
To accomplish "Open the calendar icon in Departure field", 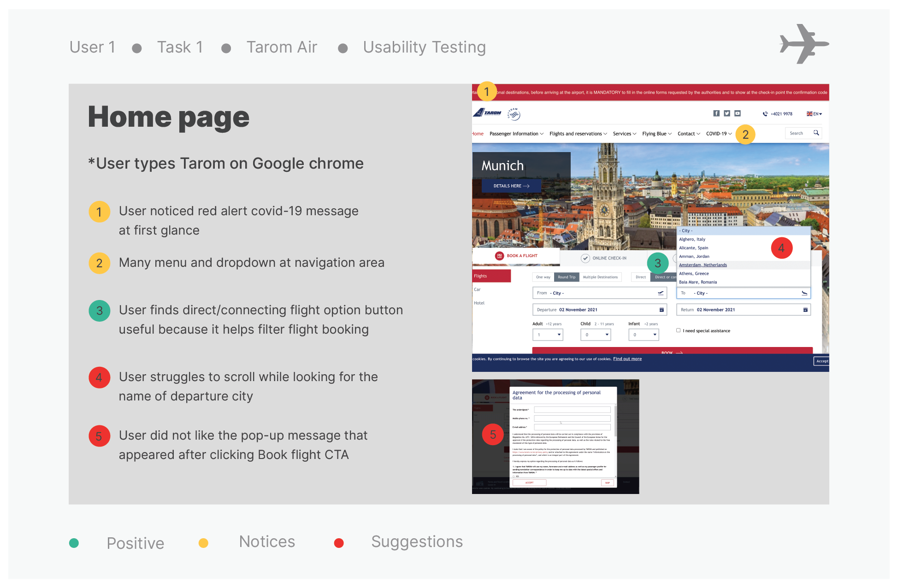I will point(662,310).
